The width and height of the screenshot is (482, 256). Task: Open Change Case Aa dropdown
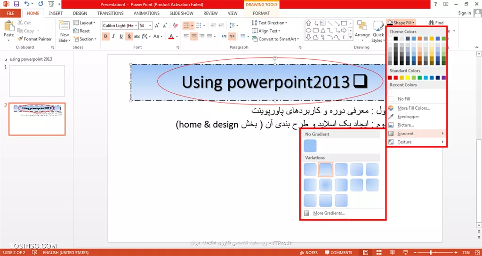(x=158, y=36)
